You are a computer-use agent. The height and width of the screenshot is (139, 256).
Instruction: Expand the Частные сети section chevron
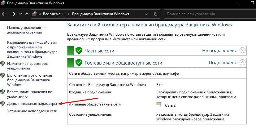tap(242, 50)
